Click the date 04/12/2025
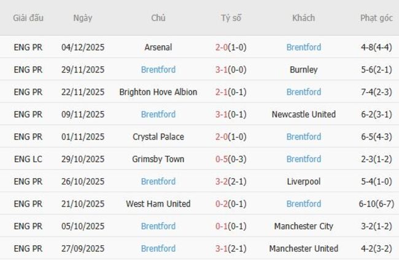Viewport: 399px width, 260px height. click(83, 47)
